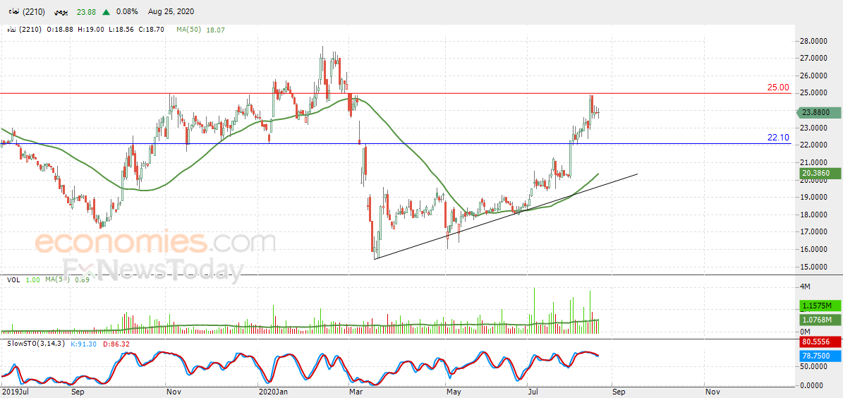The width and height of the screenshot is (843, 398).
Task: Click the C:18.70 close value
Action: click(152, 30)
